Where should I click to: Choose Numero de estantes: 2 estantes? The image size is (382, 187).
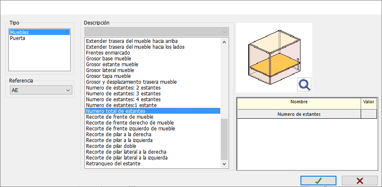pyautogui.click(x=153, y=88)
